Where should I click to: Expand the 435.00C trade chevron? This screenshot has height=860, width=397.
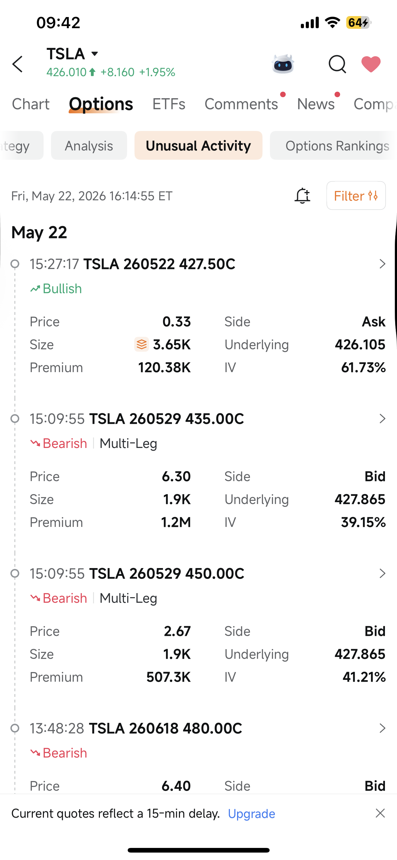[x=382, y=419]
